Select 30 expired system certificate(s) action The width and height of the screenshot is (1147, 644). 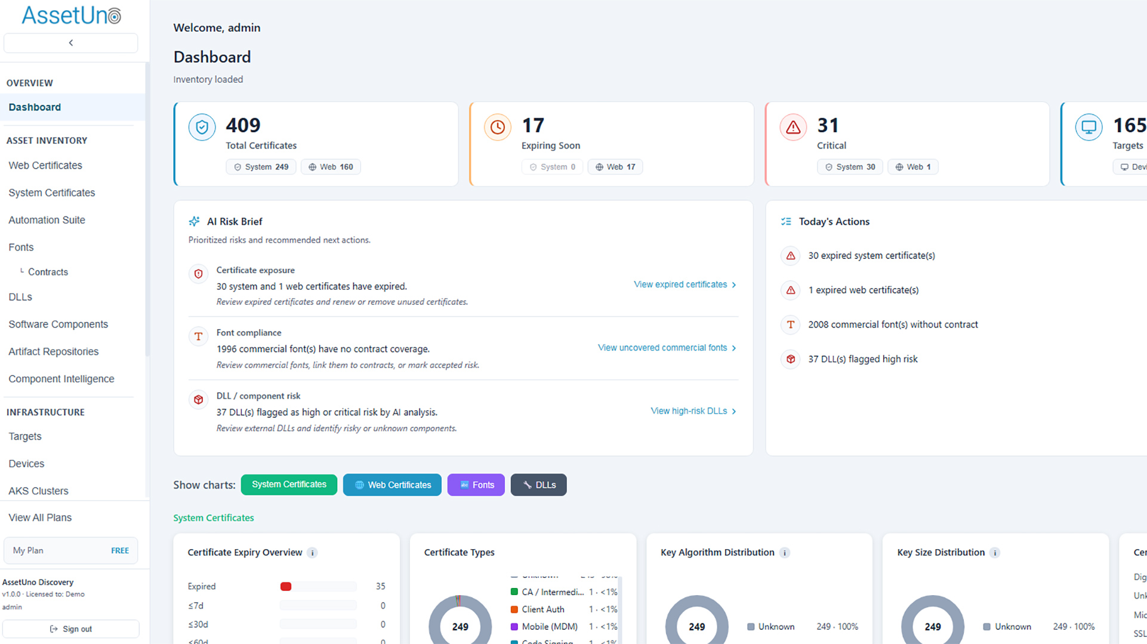pos(871,256)
